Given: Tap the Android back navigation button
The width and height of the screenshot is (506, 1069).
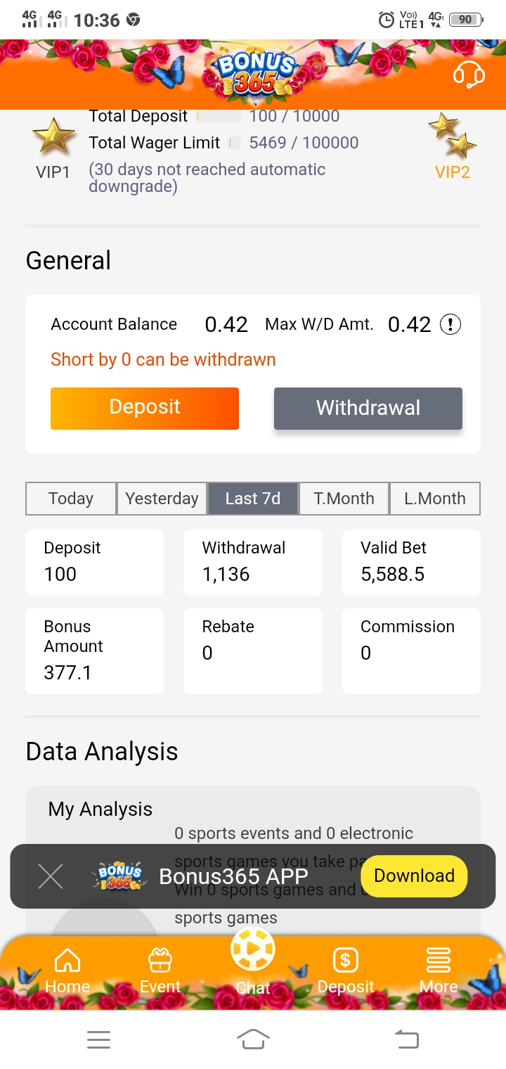Looking at the screenshot, I should [x=406, y=1039].
